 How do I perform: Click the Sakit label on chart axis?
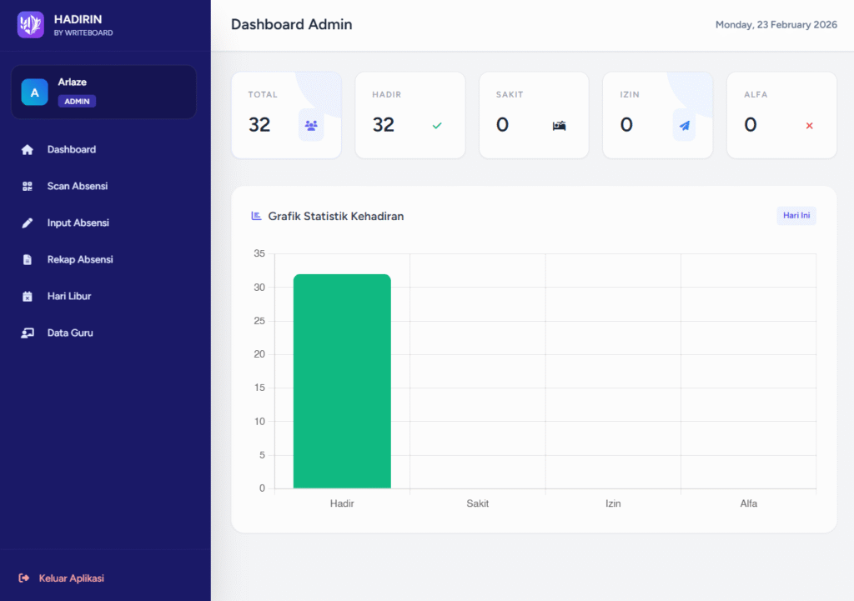tap(477, 503)
